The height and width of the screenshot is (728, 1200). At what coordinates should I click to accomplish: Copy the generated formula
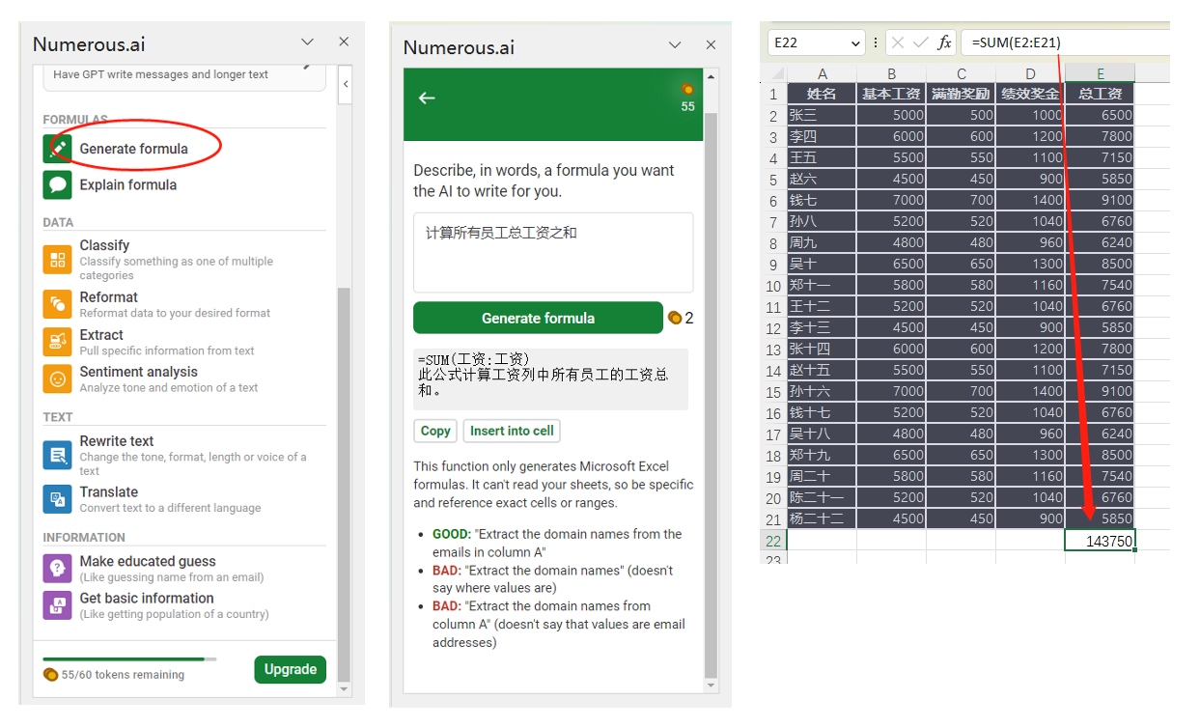click(435, 431)
